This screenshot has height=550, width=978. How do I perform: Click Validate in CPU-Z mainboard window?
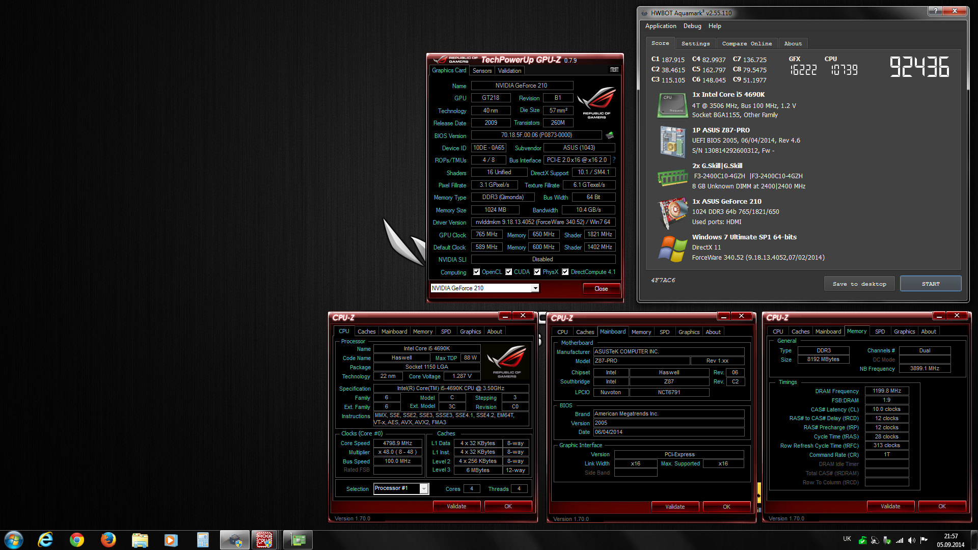(675, 507)
